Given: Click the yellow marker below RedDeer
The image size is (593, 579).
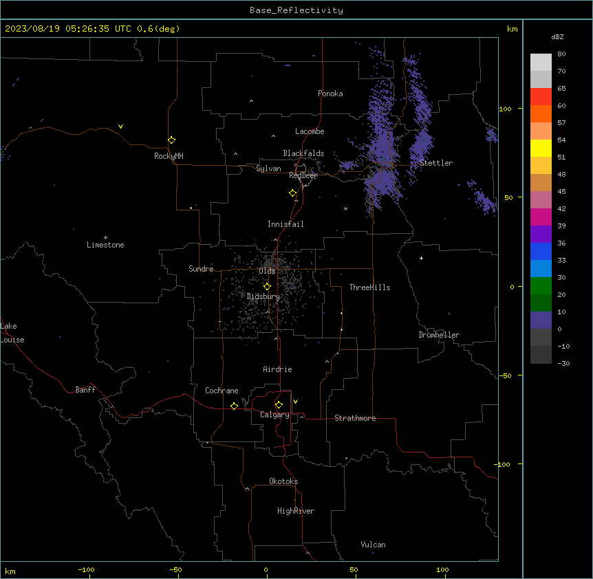Looking at the screenshot, I should tap(292, 193).
